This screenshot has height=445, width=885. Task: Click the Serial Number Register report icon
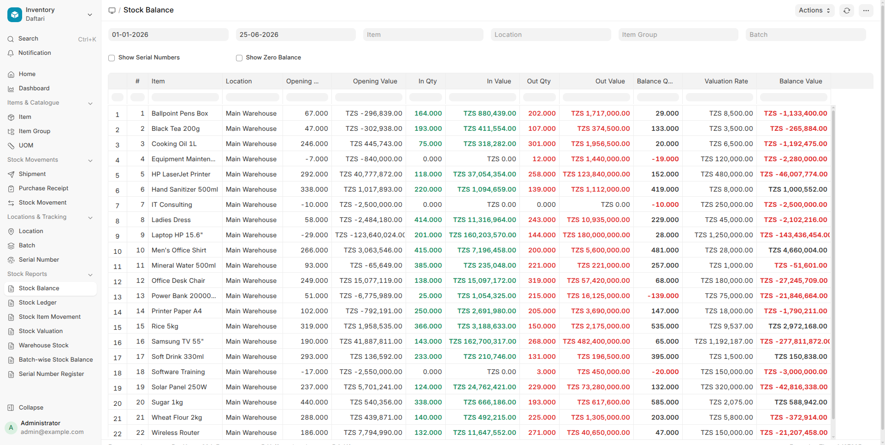point(11,375)
